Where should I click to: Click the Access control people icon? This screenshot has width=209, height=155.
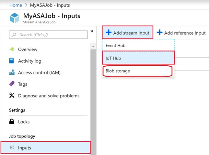pyautogui.click(x=12, y=72)
